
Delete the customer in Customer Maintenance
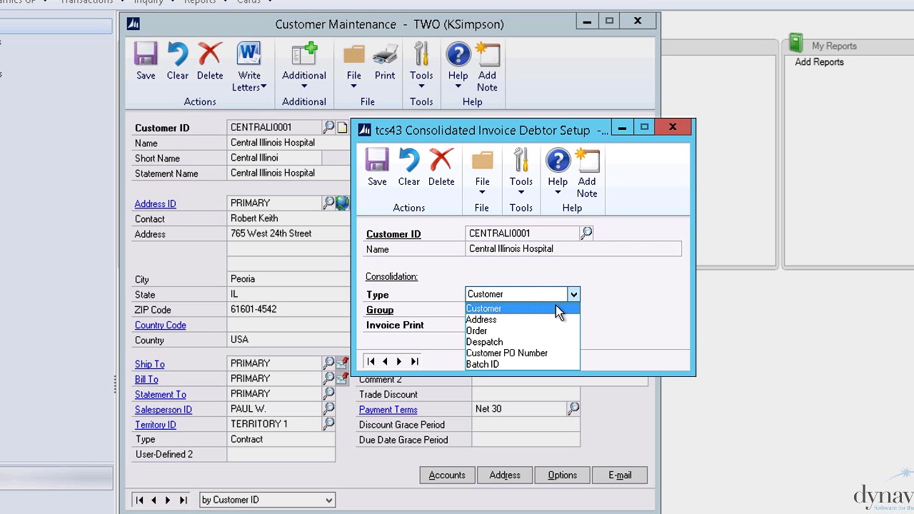pos(210,61)
